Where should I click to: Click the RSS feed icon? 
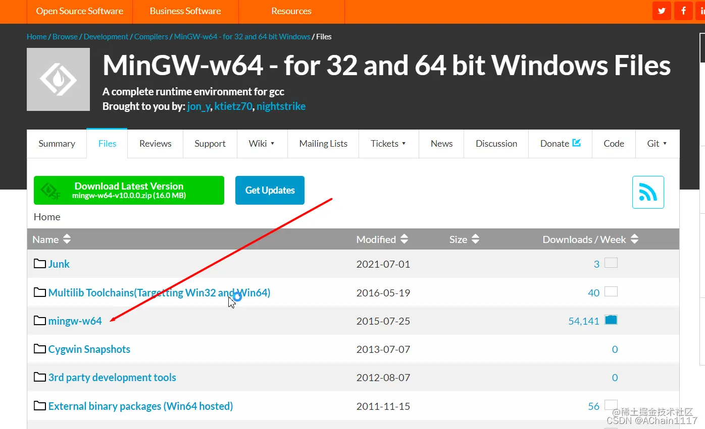pyautogui.click(x=648, y=192)
